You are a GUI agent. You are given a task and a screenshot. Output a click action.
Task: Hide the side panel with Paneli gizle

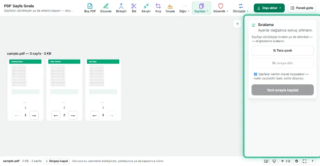tap(301, 8)
